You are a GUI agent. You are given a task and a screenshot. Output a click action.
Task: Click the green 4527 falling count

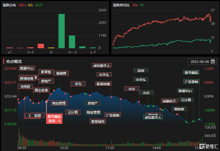pos(39,5)
